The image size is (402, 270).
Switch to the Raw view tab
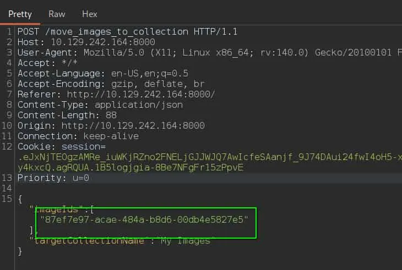click(57, 14)
